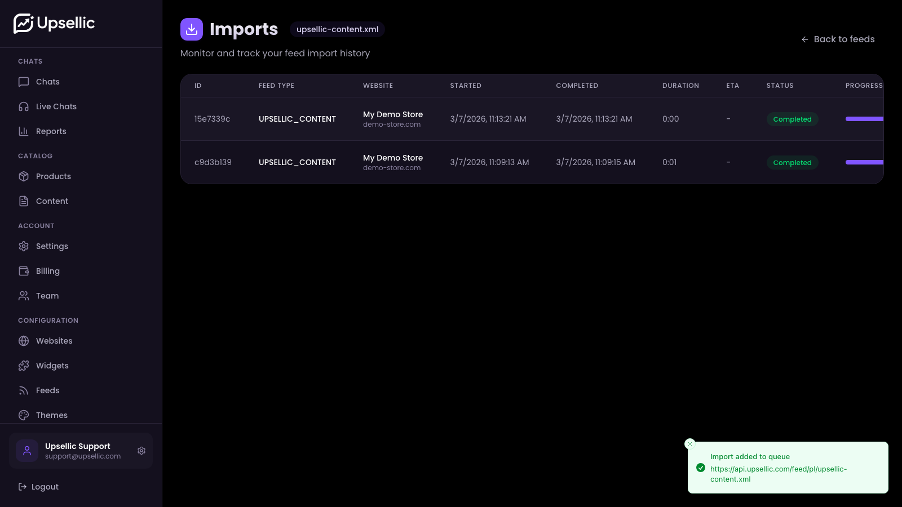Click the Completed badge on row c9d3b139

pos(792,162)
